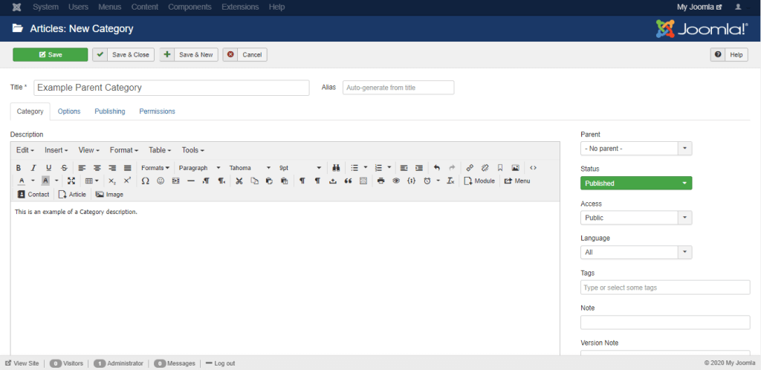Open the Tahoma font family dropdown
The image size is (761, 370).
pos(250,168)
